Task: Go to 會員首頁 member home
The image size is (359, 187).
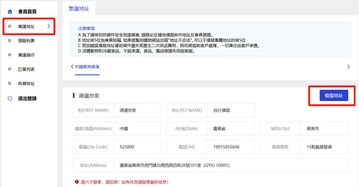Action: [x=27, y=12]
